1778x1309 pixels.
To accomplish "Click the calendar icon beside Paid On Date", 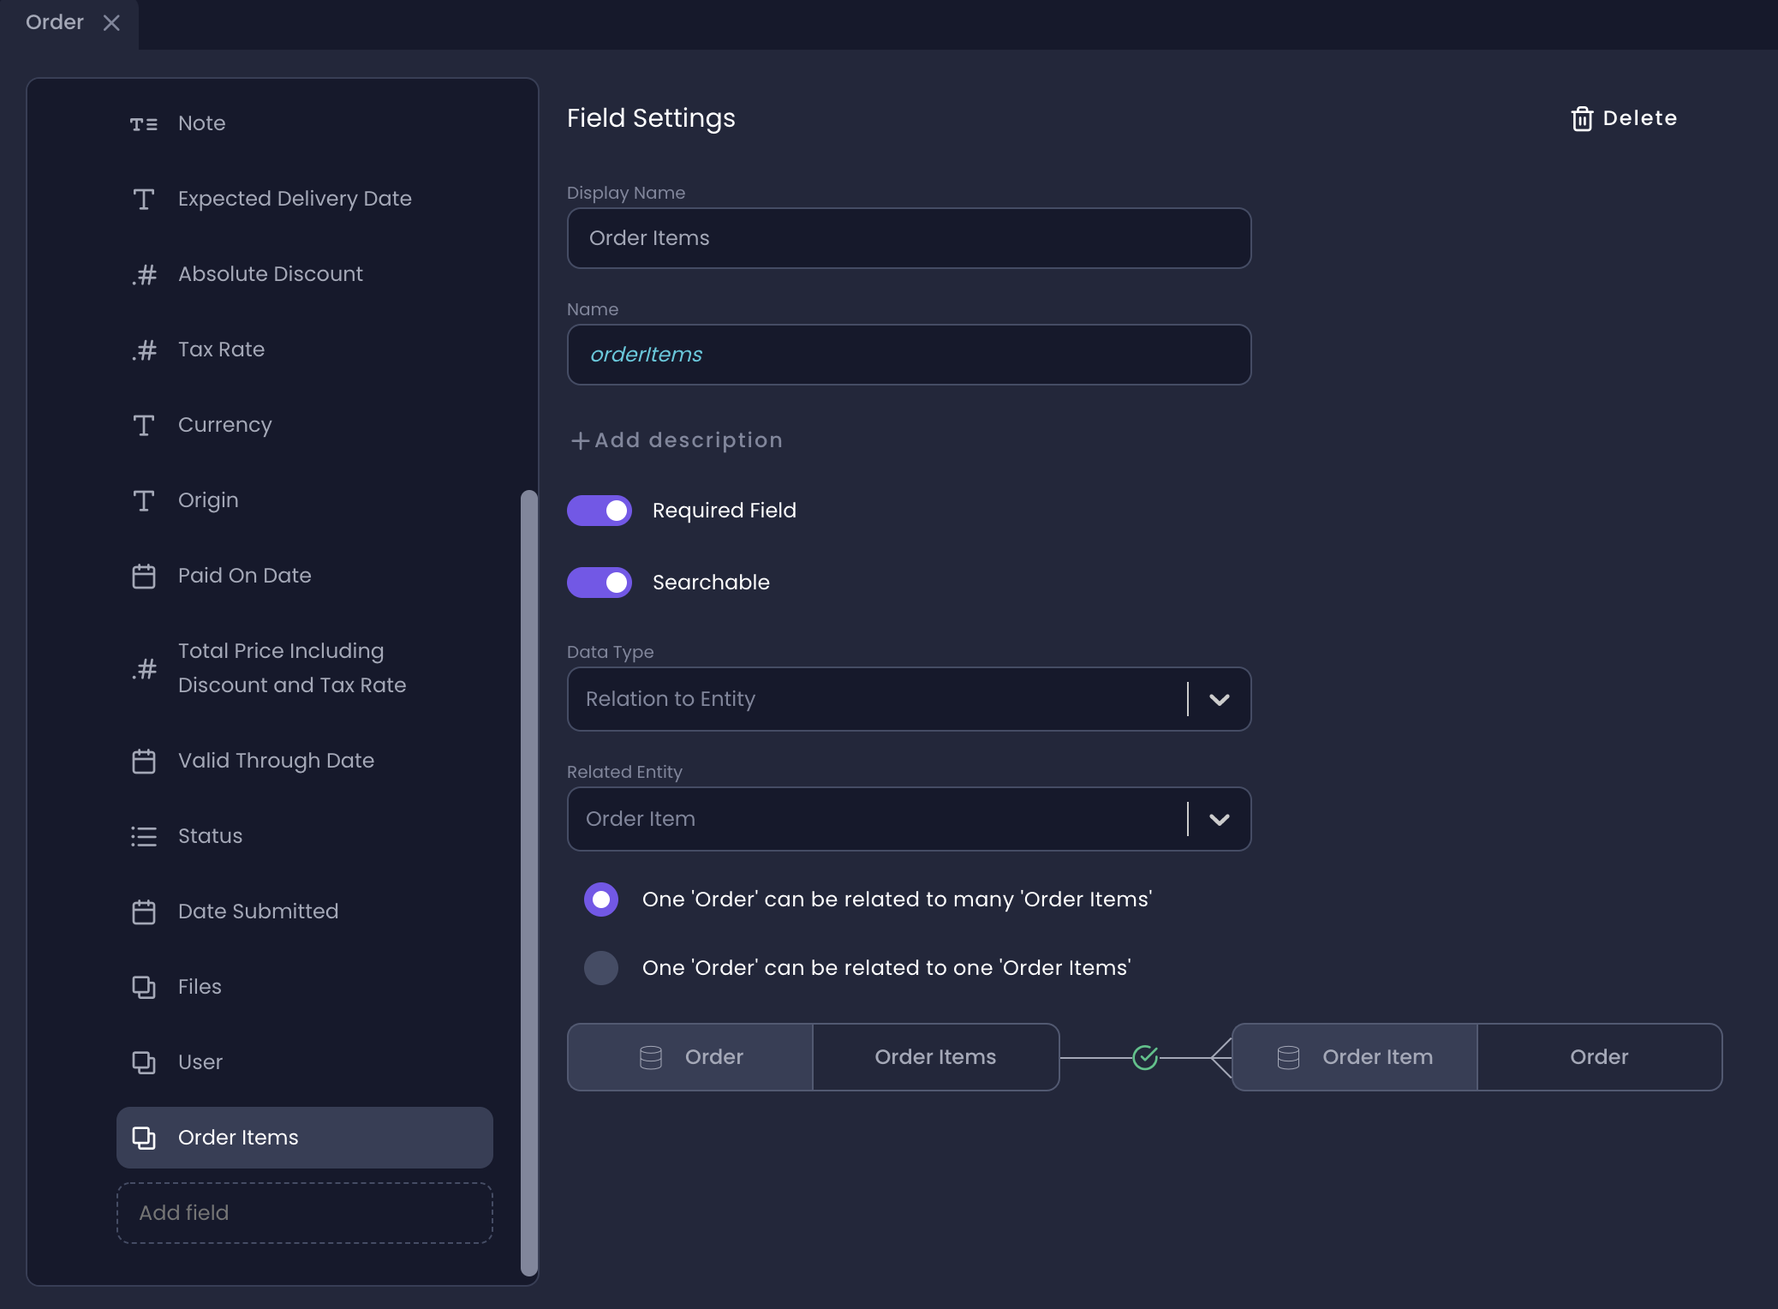I will 144,577.
